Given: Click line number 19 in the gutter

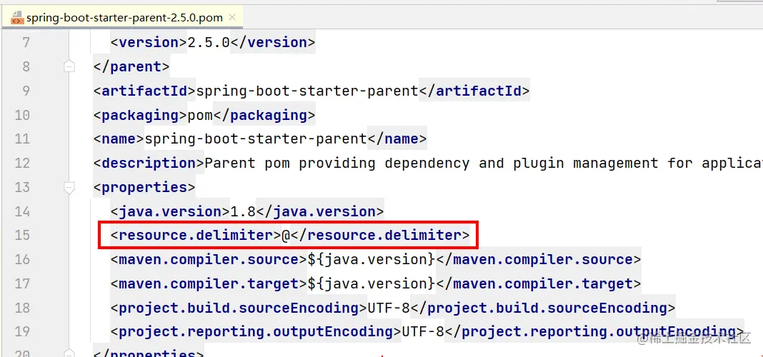Looking at the screenshot, I should (22, 332).
